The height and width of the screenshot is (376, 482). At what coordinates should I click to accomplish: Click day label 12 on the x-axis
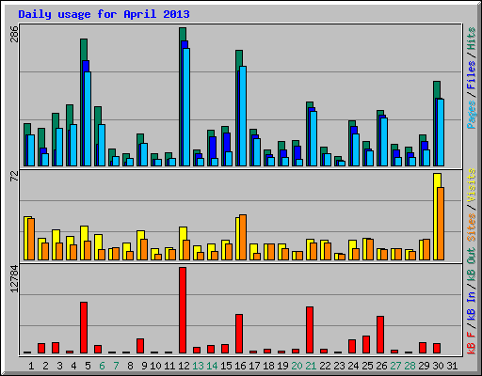pos(184,366)
